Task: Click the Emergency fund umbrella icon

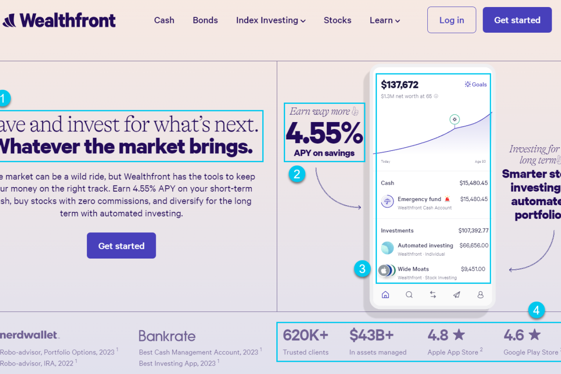Action: point(387,202)
